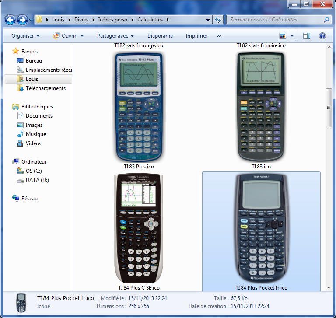
Task: Expand the arrow after Calculettes in breadcrumb
Action: pyautogui.click(x=168, y=20)
